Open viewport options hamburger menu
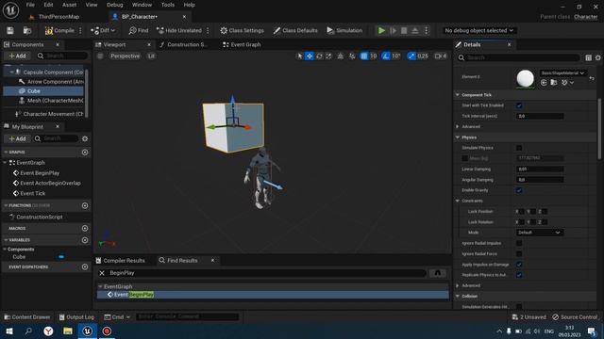Screen dimensions: 604x339 [x=100, y=56]
